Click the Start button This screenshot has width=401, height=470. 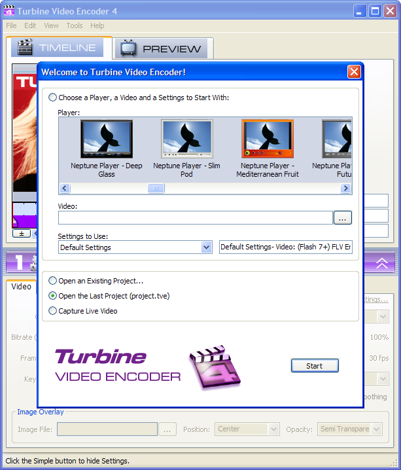point(315,366)
